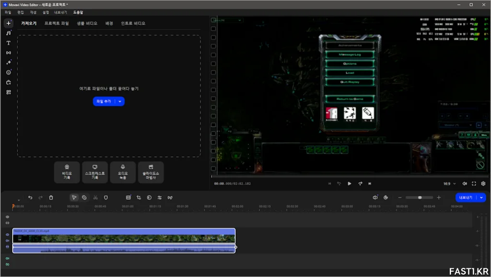The width and height of the screenshot is (491, 277).
Task: Mute the preview volume speaker icon
Action: coord(465,184)
